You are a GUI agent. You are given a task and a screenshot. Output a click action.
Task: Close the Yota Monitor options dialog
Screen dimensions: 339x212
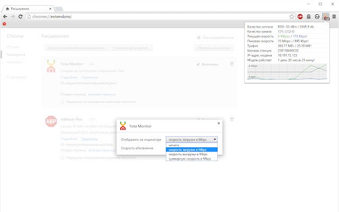(x=219, y=123)
